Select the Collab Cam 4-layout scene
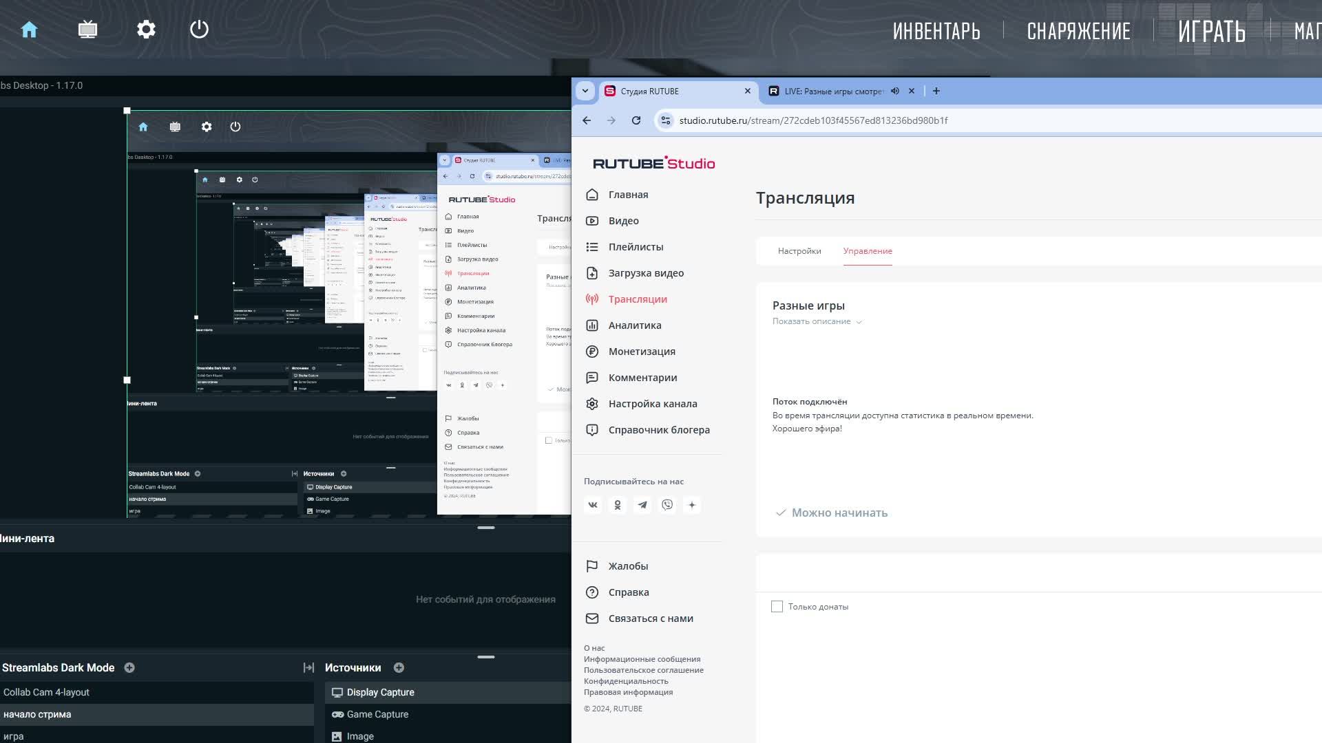The height and width of the screenshot is (743, 1322). click(157, 693)
